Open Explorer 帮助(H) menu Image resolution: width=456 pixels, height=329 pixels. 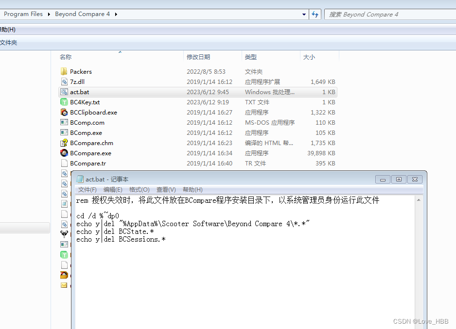(8, 30)
